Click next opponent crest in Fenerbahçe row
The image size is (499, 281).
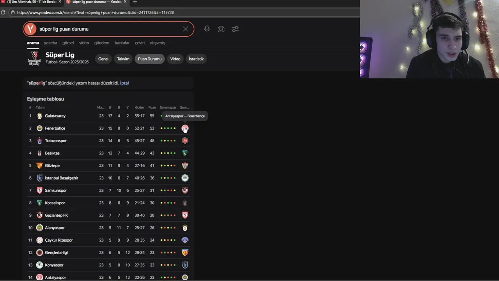click(x=185, y=128)
